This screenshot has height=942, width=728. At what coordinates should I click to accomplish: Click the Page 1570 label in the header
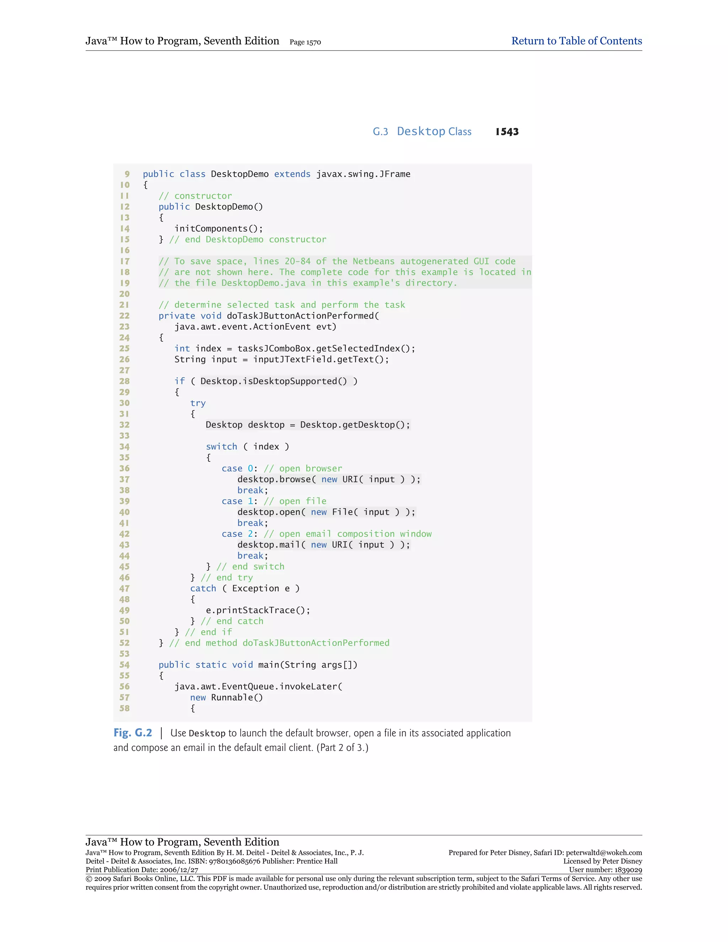(305, 42)
